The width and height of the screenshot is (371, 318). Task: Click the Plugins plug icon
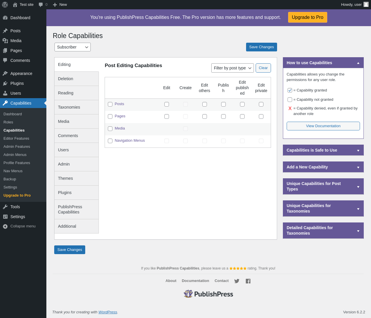pos(5,83)
